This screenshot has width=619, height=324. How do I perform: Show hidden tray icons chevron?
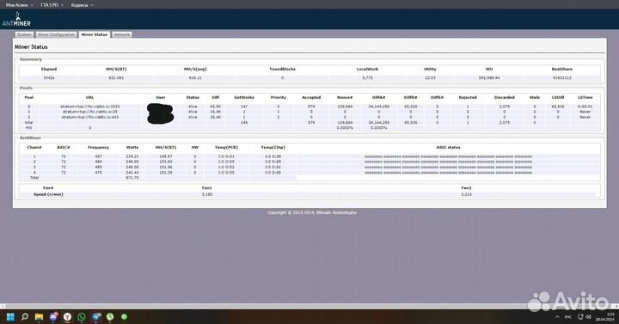click(557, 317)
